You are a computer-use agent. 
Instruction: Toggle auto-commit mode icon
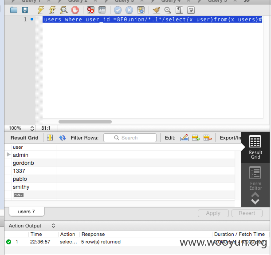[x=141, y=10]
